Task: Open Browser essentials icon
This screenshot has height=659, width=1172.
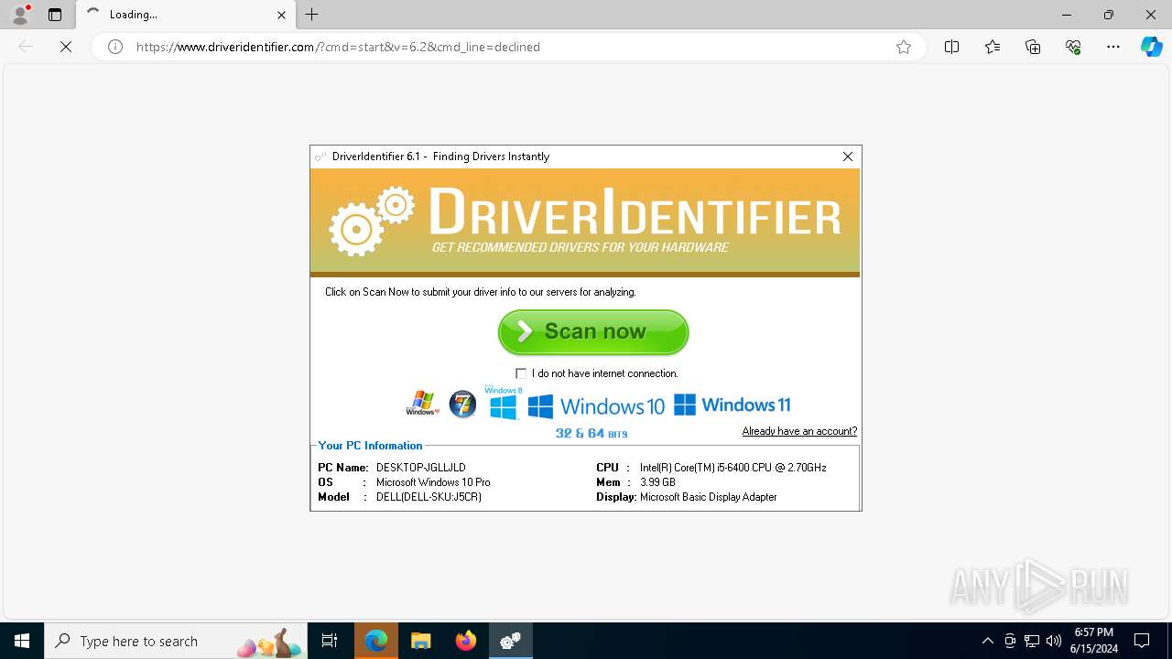Action: point(1073,47)
